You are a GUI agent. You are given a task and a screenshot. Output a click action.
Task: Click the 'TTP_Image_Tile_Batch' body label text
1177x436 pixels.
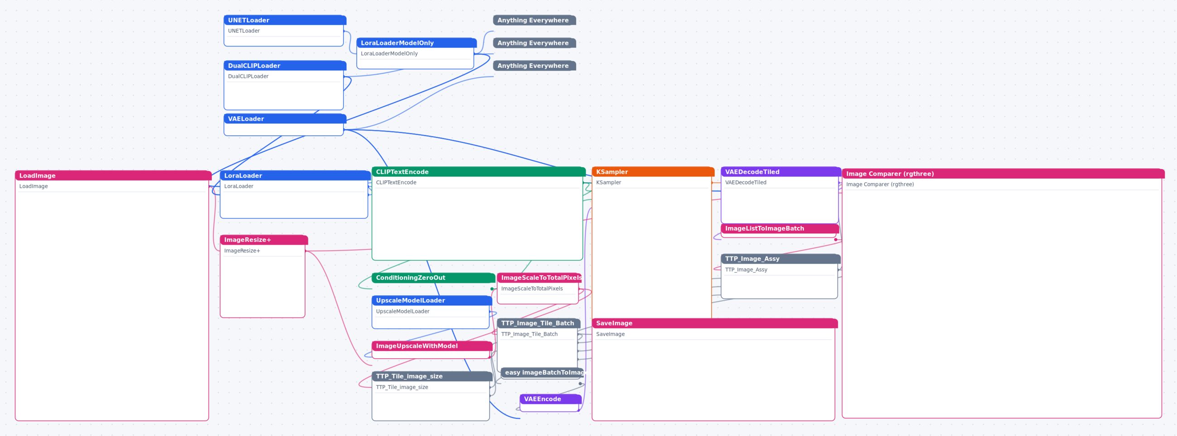(529, 335)
